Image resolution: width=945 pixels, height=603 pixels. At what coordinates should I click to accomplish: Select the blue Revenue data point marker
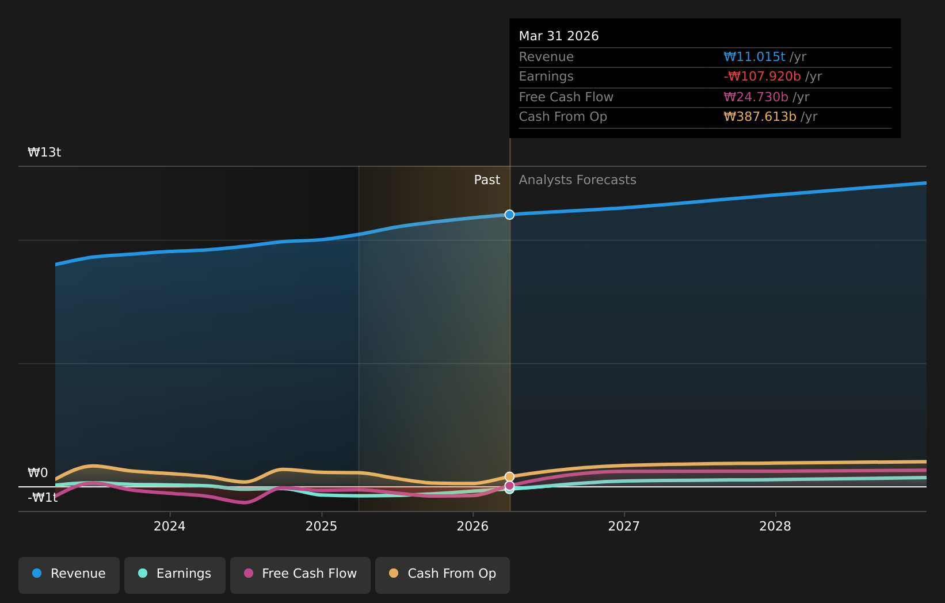(509, 215)
